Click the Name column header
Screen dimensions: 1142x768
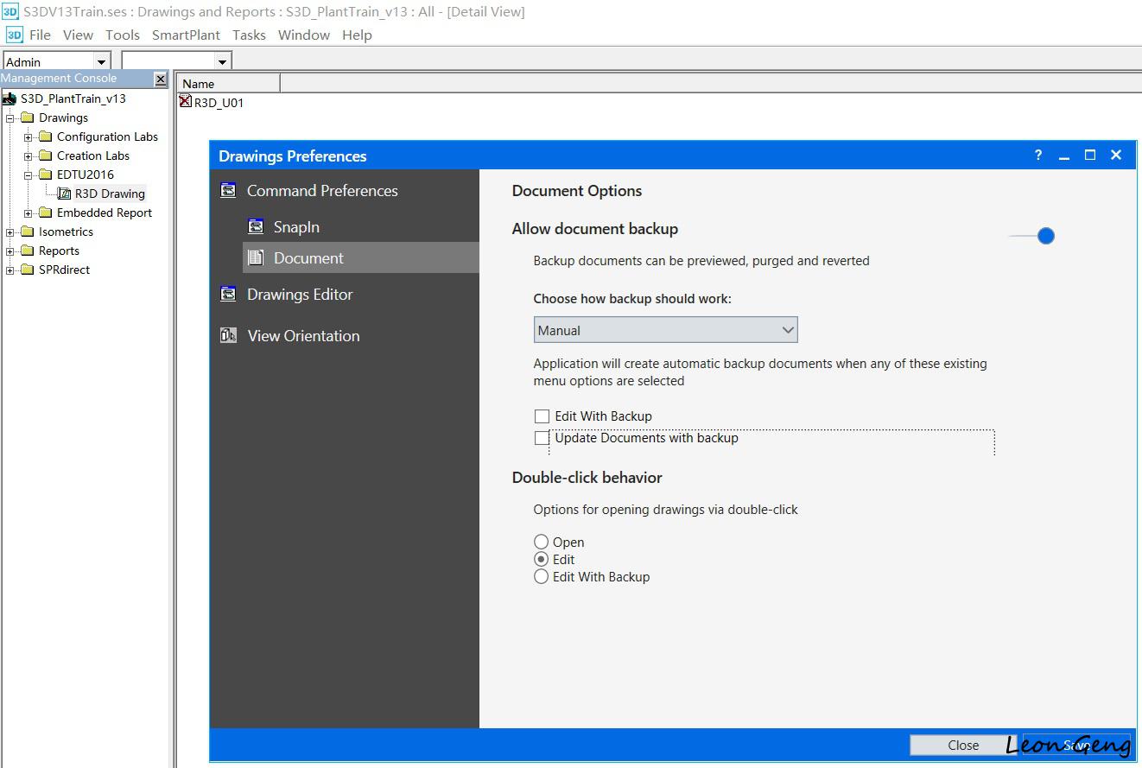click(228, 83)
